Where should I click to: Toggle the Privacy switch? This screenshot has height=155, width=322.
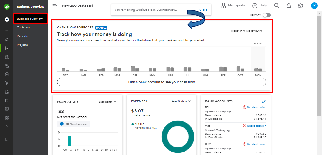[266, 15]
